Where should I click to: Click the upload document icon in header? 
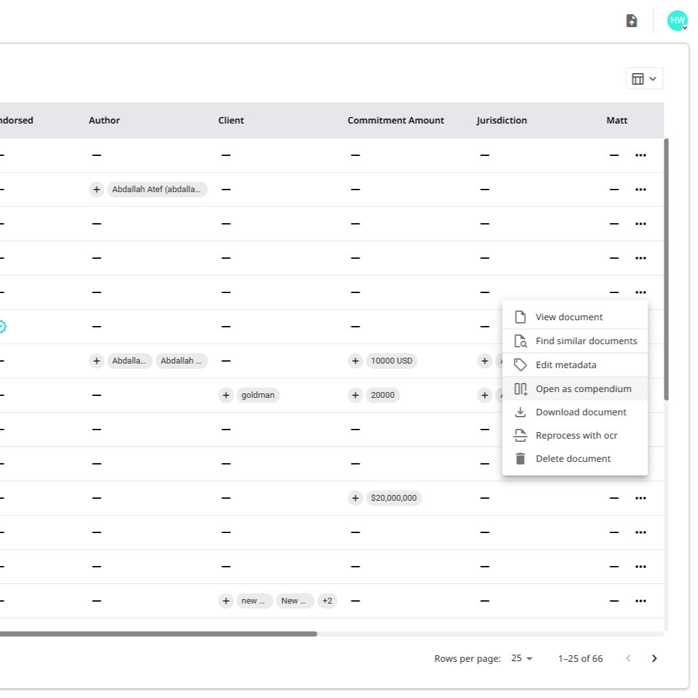click(631, 21)
